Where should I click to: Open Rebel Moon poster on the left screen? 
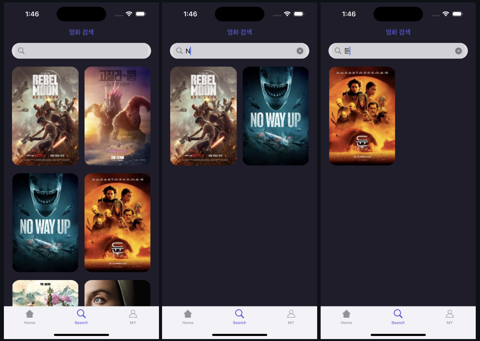pyautogui.click(x=45, y=116)
